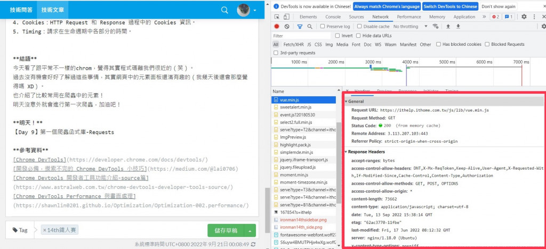The width and height of the screenshot is (546, 249).
Task: Open network panel settings gear
Action: click(x=543, y=27)
